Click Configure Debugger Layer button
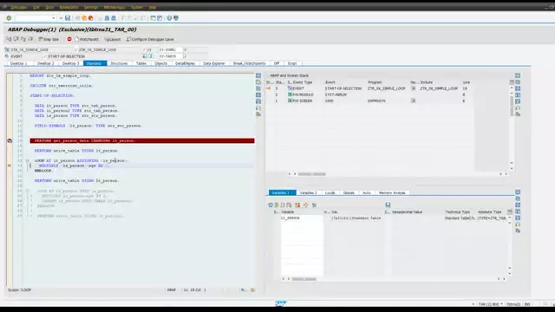This screenshot has width=555, height=312. (150, 39)
